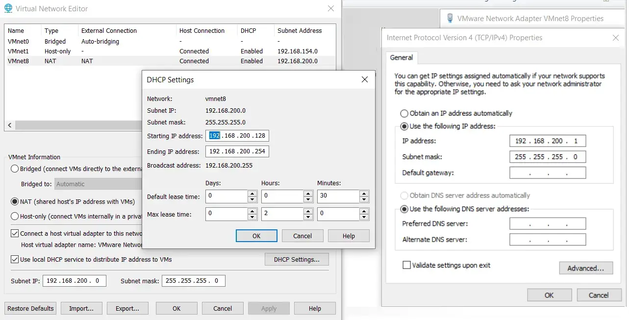Toggle Use local DHCP service checkbox

(15, 259)
